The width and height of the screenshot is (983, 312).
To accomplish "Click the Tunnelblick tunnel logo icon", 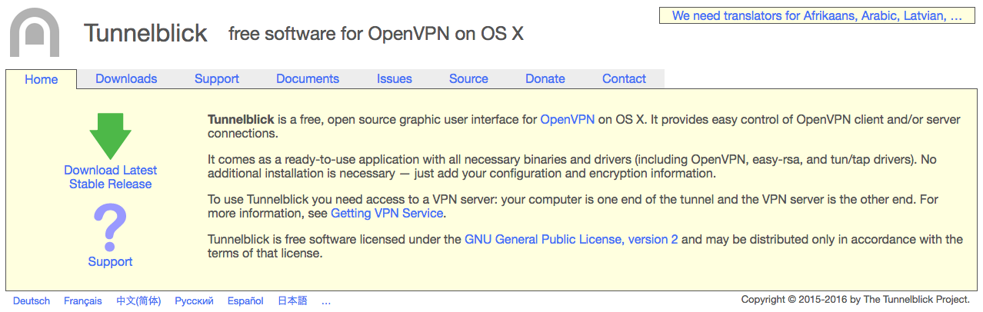I will (35, 32).
